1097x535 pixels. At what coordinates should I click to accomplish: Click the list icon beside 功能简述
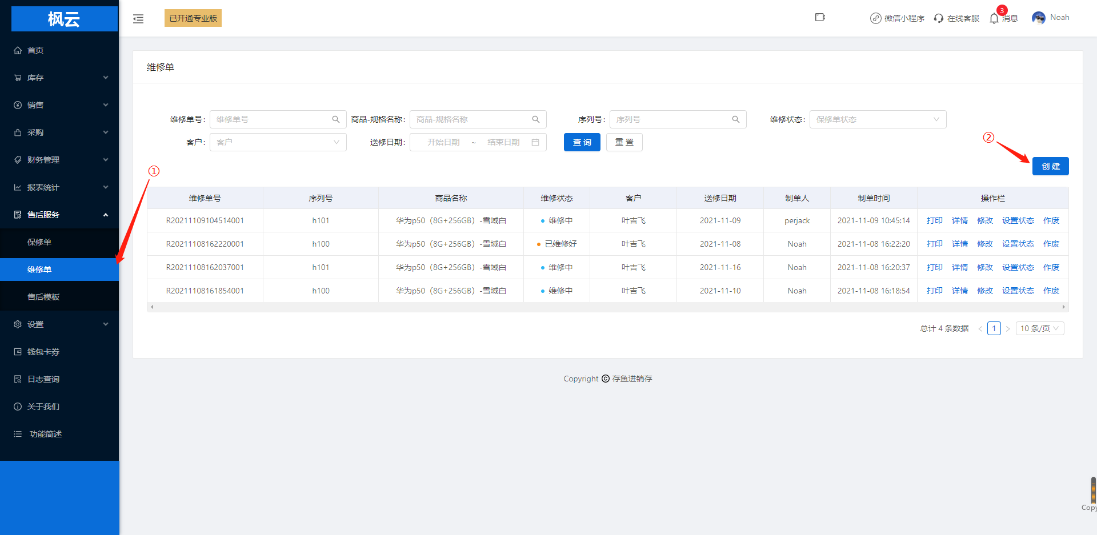coord(18,434)
